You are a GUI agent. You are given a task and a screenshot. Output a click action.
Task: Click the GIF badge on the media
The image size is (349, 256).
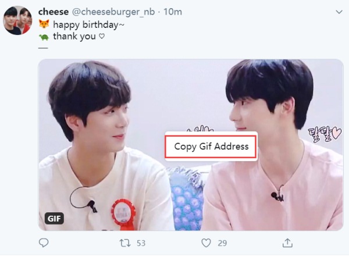click(x=54, y=218)
